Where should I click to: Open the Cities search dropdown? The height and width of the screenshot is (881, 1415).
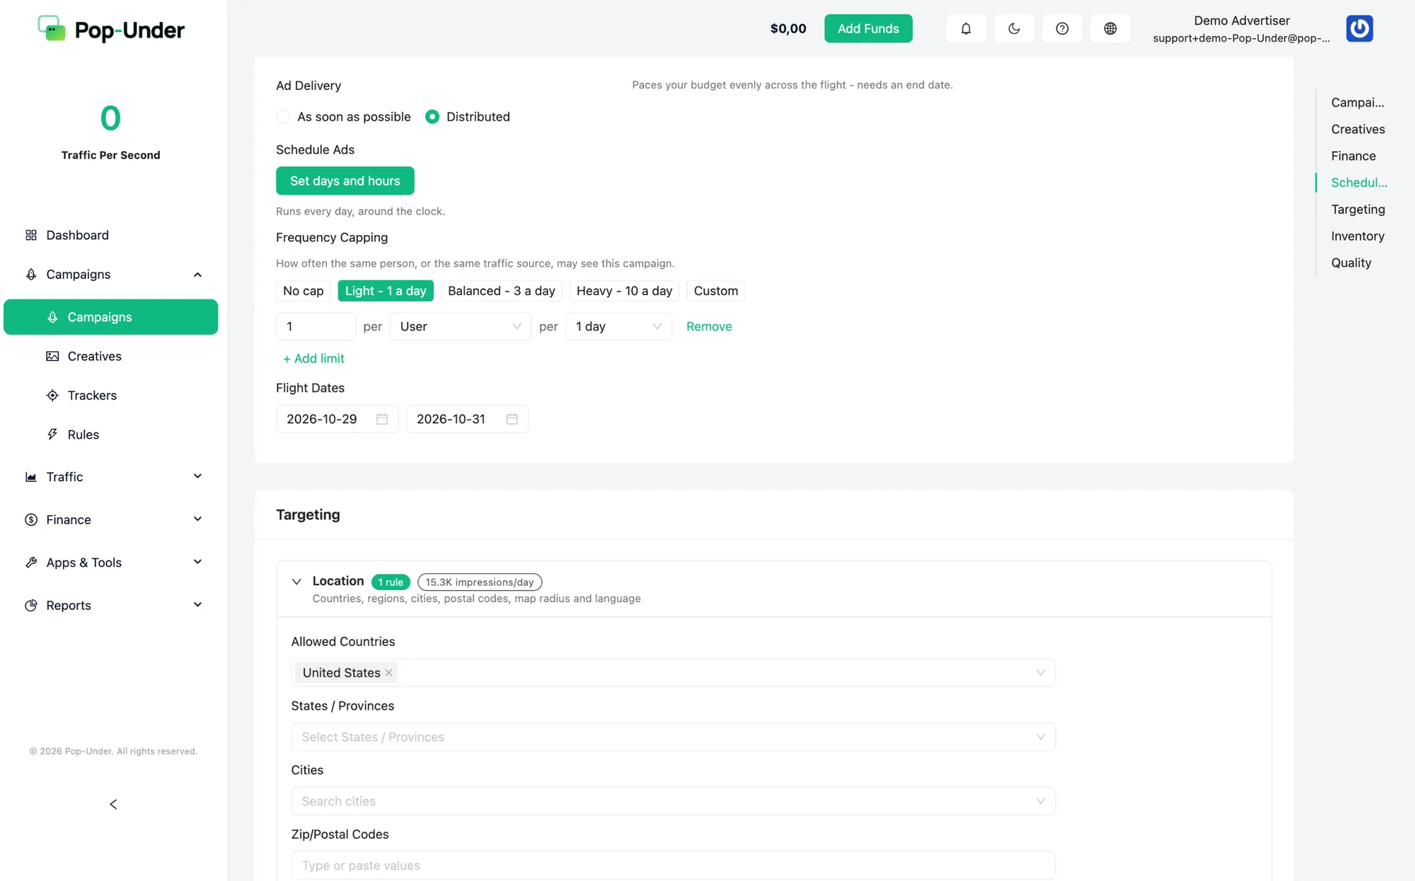tap(673, 801)
